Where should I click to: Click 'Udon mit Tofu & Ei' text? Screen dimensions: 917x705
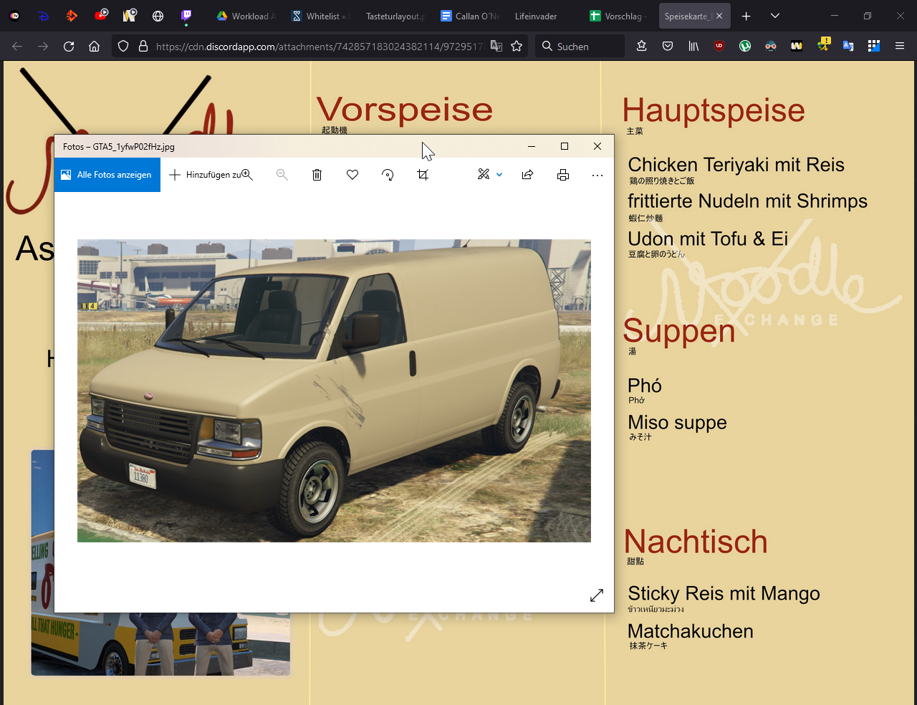pos(708,239)
